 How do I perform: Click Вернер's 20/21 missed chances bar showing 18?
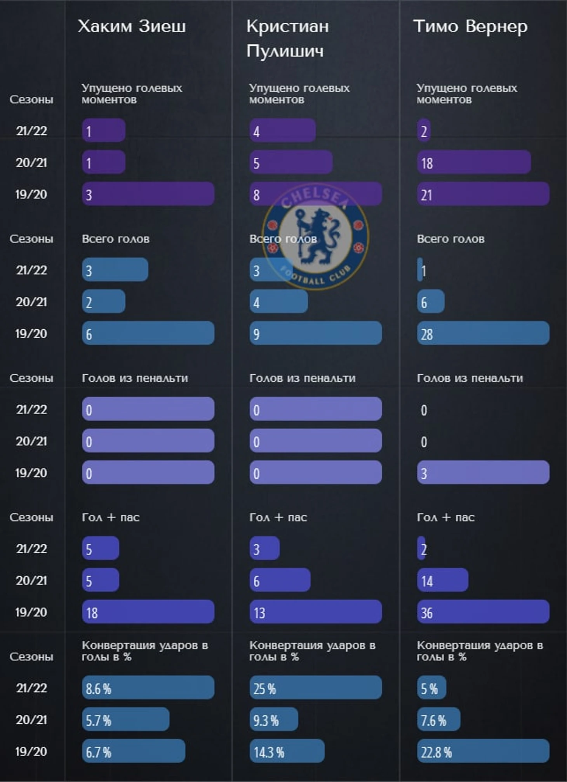tap(474, 162)
